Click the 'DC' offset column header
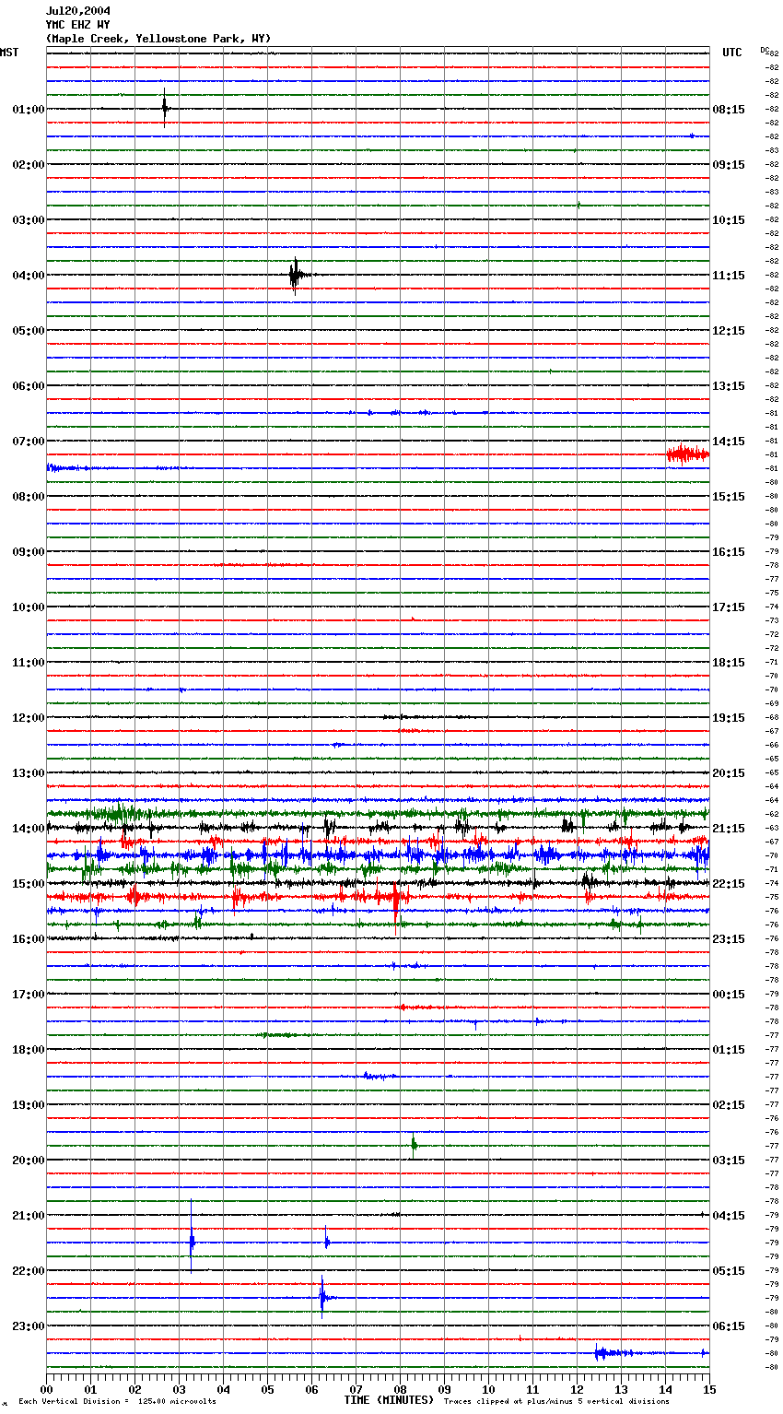The height and width of the screenshot is (1414, 783). [x=765, y=50]
